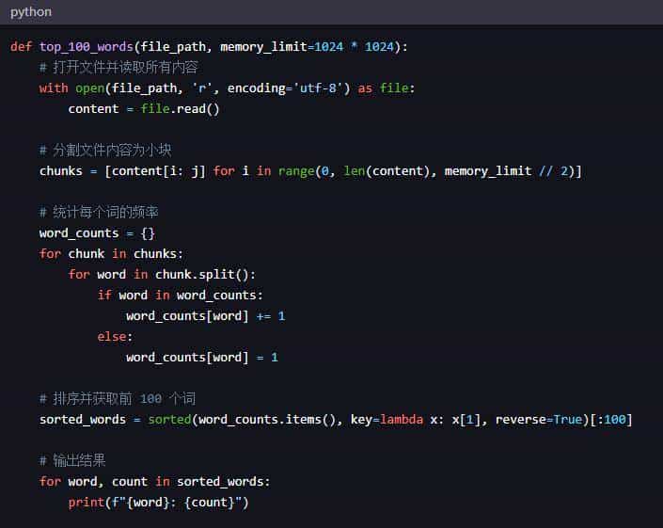Screen dimensions: 663x528
Task: Click the 'chunks' variable in list comprehension line
Action: 61,171
